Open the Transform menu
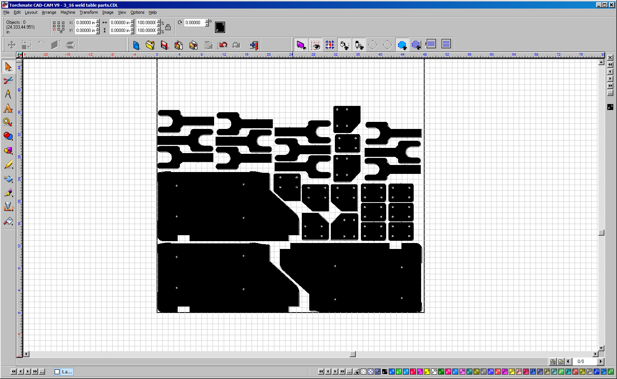 (x=88, y=12)
